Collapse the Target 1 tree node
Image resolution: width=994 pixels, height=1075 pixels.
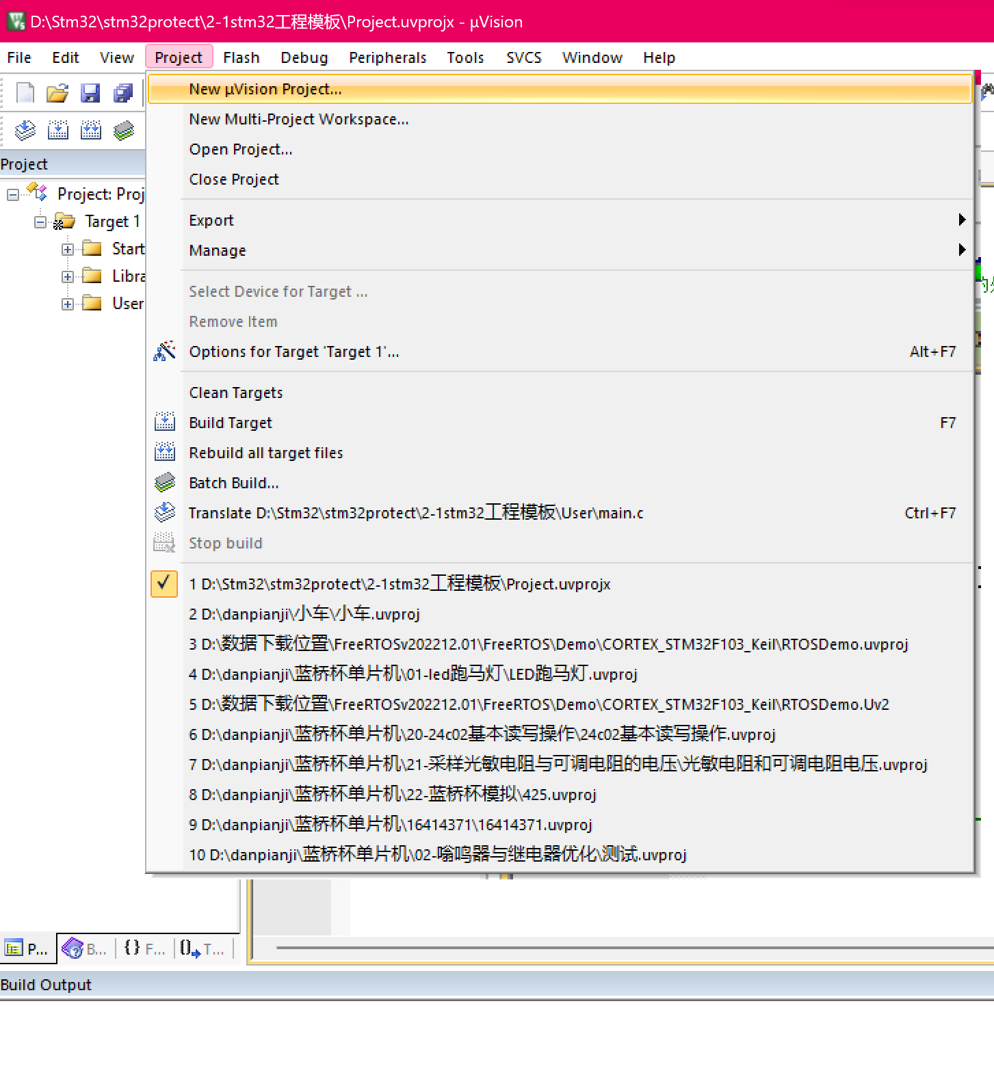pyautogui.click(x=40, y=222)
